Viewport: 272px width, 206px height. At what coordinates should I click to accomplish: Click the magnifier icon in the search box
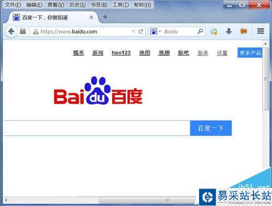tap(200, 32)
